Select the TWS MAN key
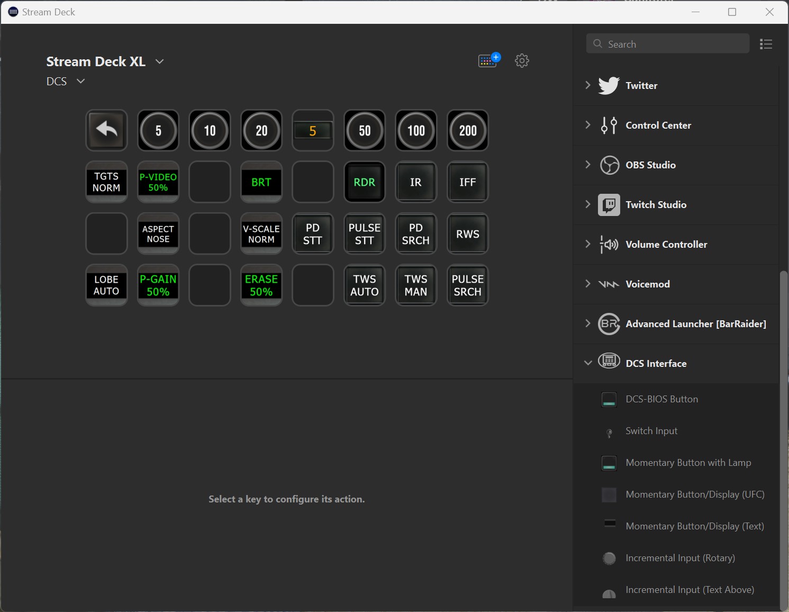The image size is (789, 612). [416, 285]
